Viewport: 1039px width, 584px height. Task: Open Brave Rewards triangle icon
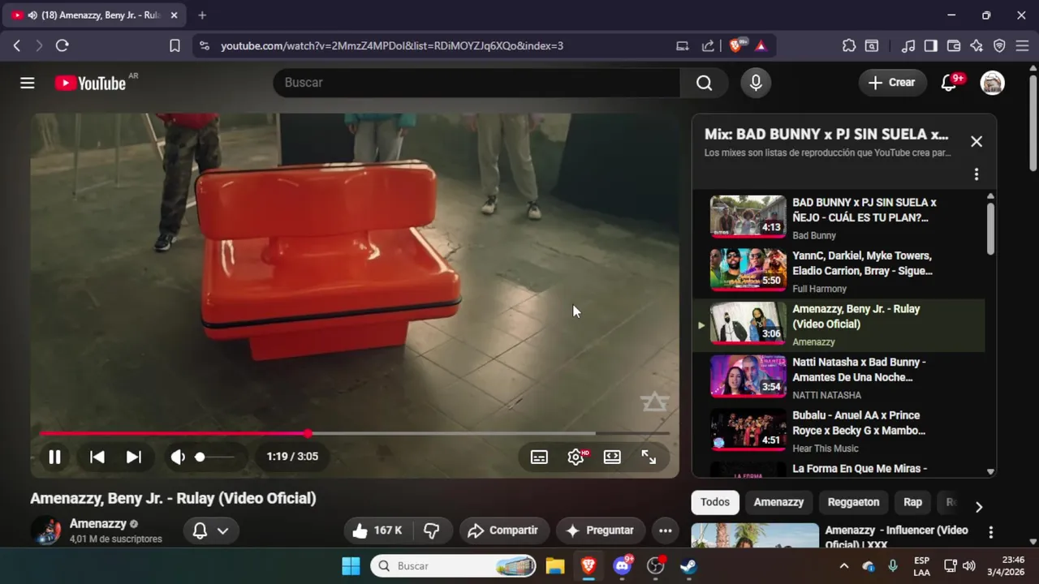pos(761,46)
